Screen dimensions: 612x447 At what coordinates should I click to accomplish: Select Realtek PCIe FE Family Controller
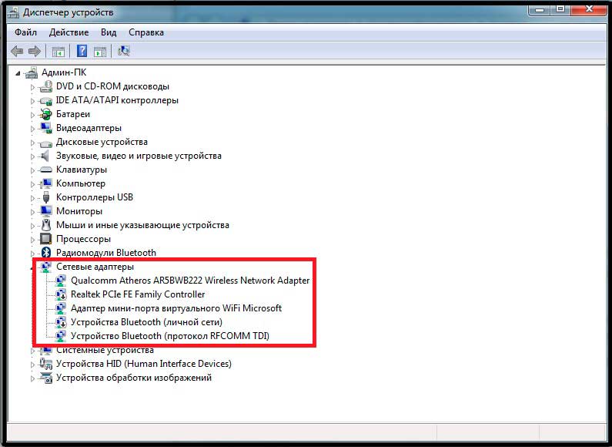(138, 294)
